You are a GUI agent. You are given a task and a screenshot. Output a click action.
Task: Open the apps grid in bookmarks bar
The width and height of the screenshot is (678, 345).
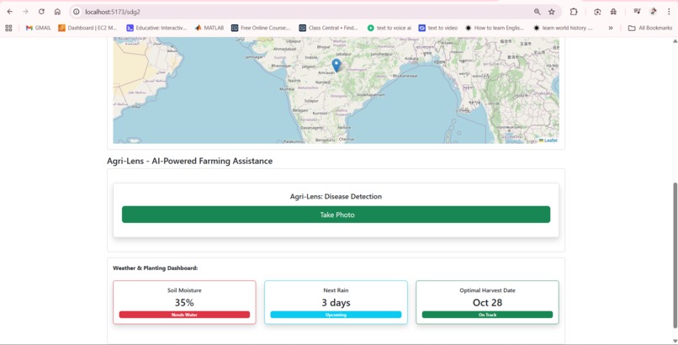click(8, 28)
